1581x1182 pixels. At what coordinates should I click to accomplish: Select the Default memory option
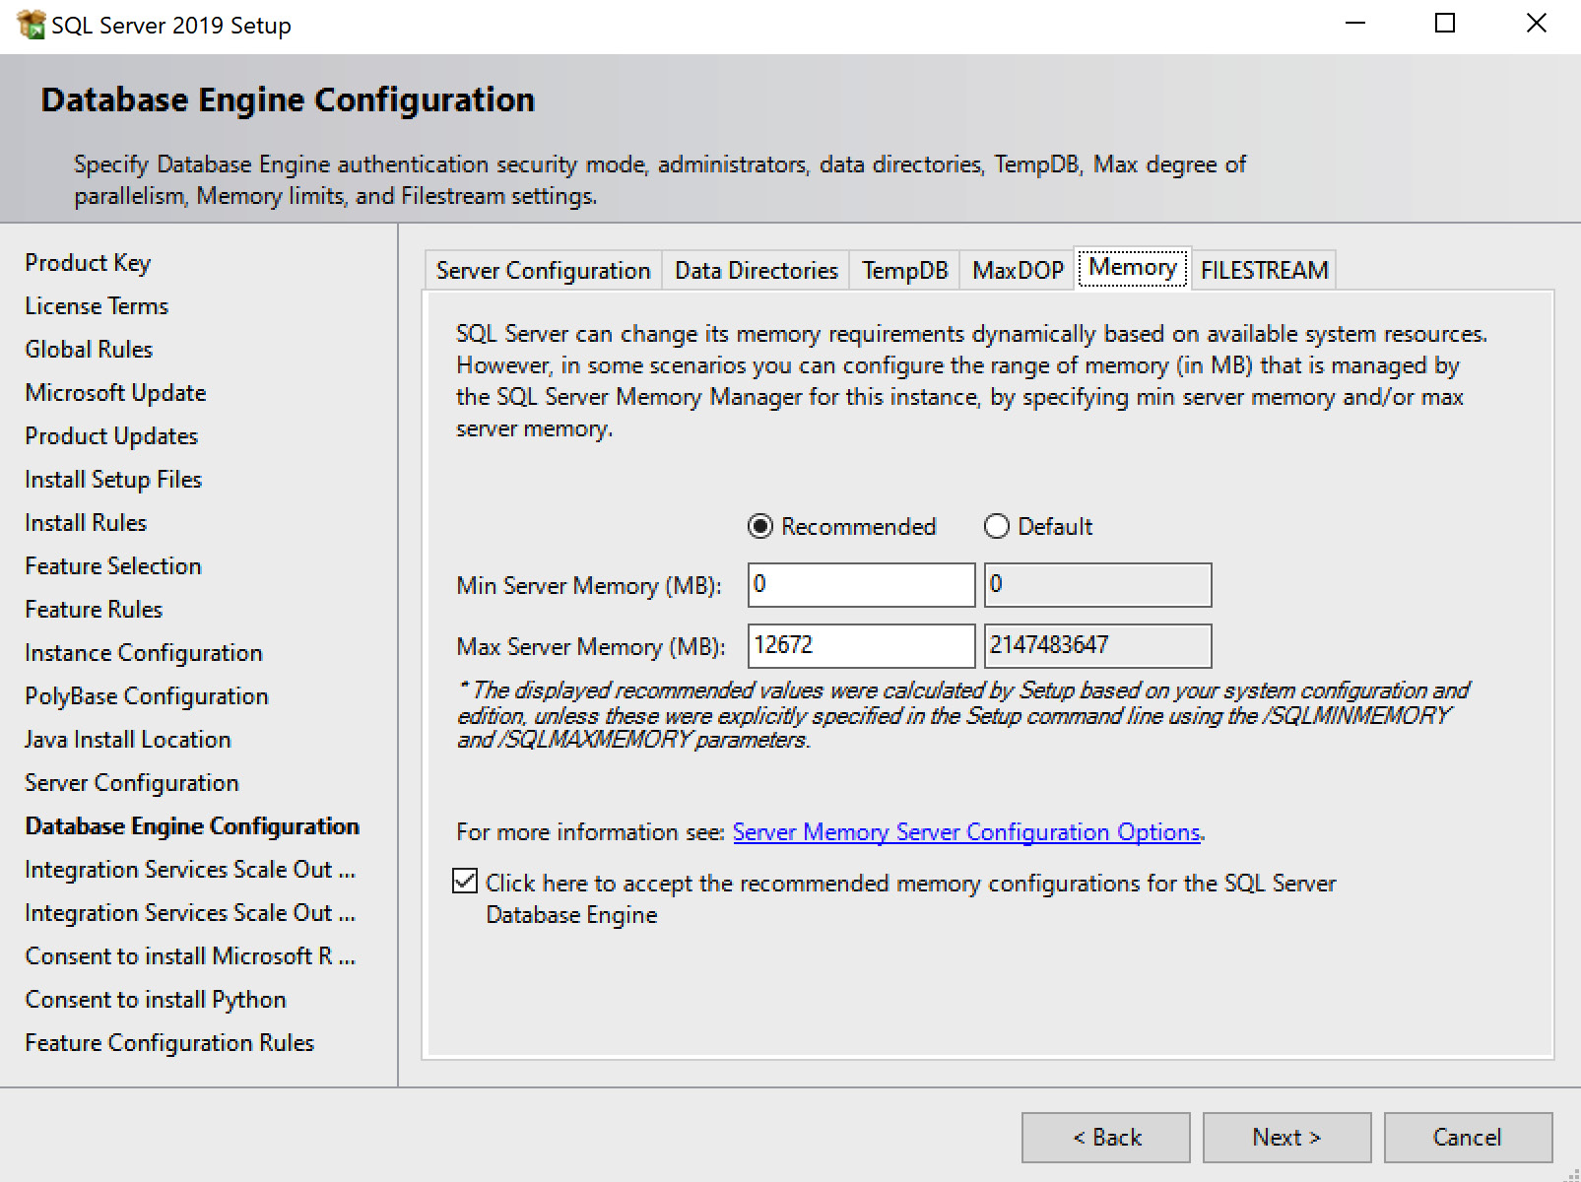point(996,527)
